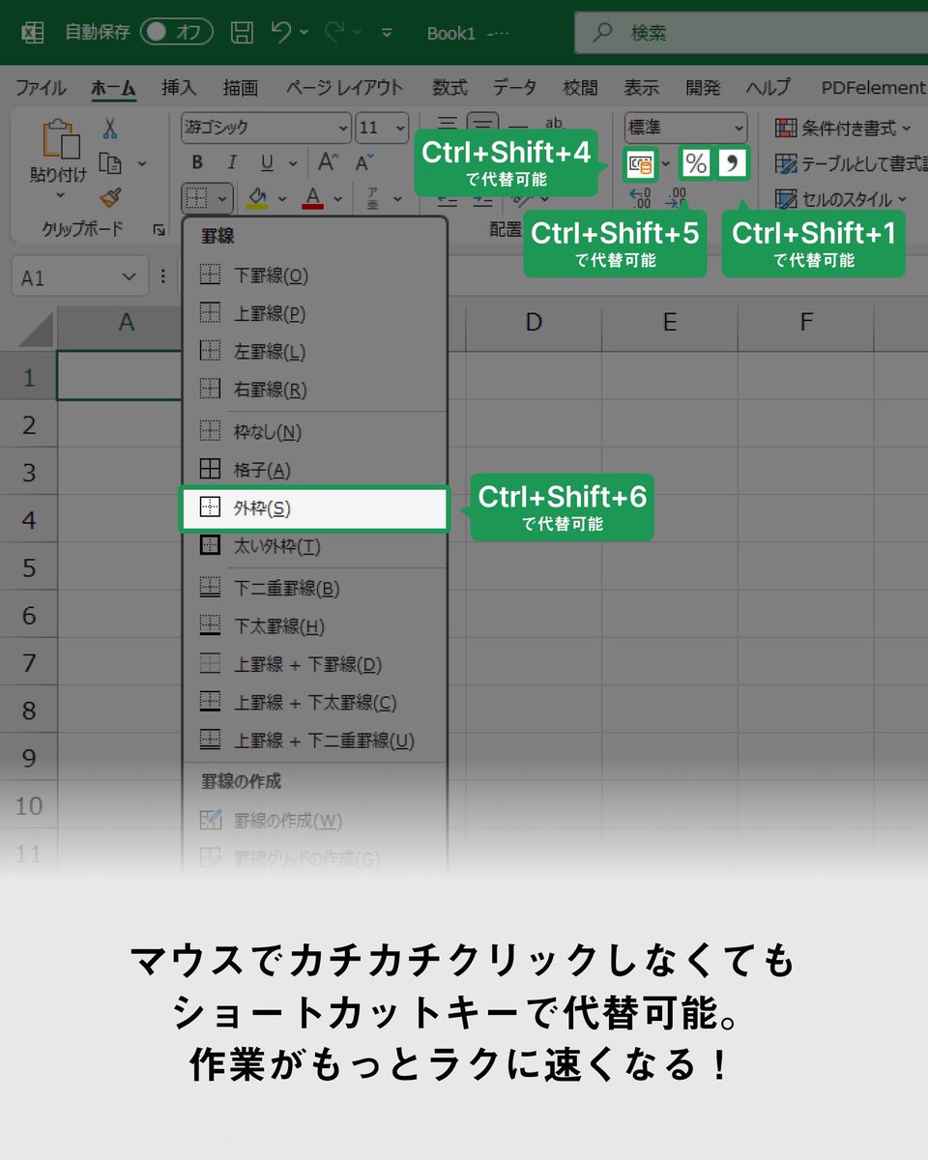Apply Accounting number format icon
The image size is (928, 1160).
[640, 163]
